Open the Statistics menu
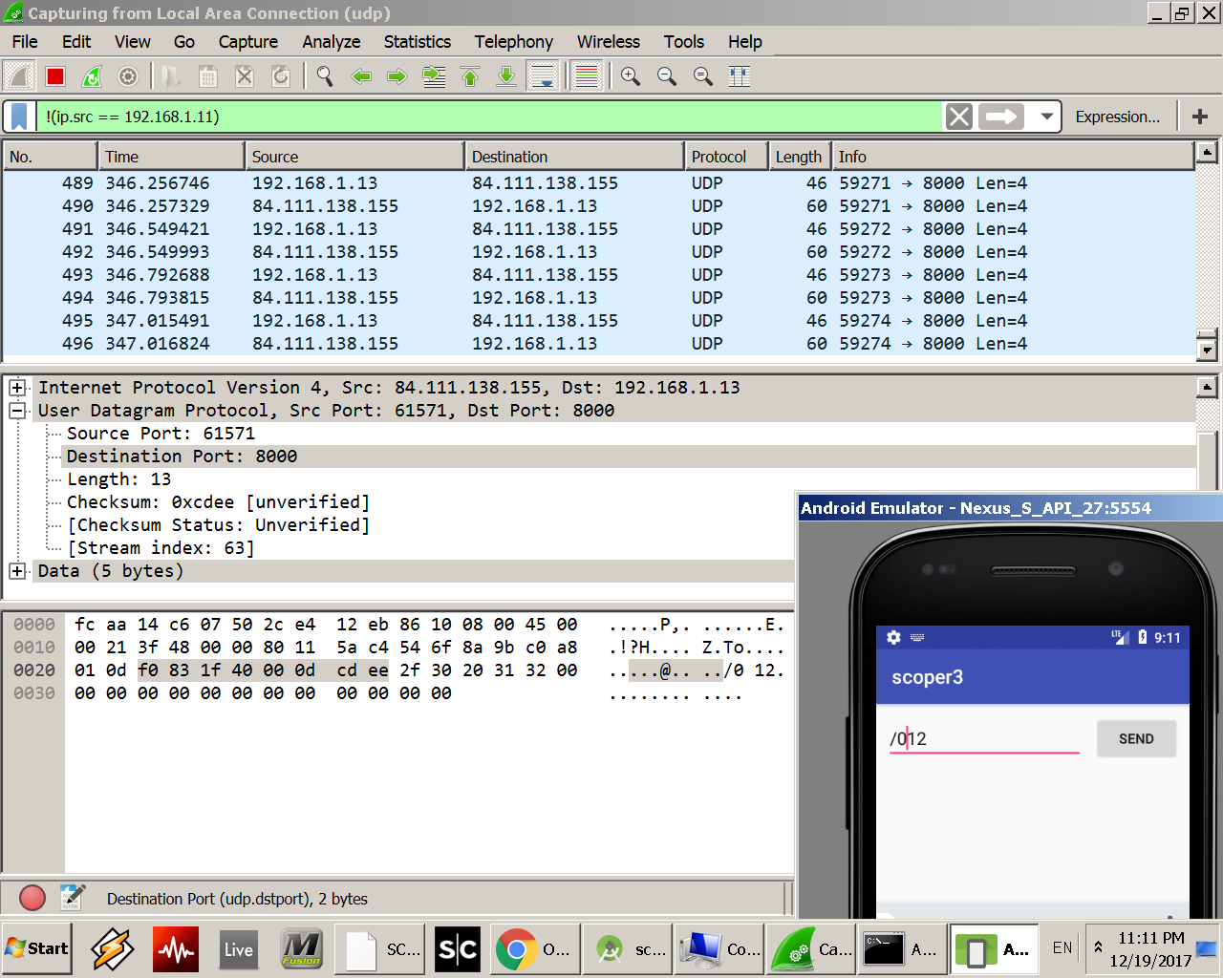 pos(417,42)
